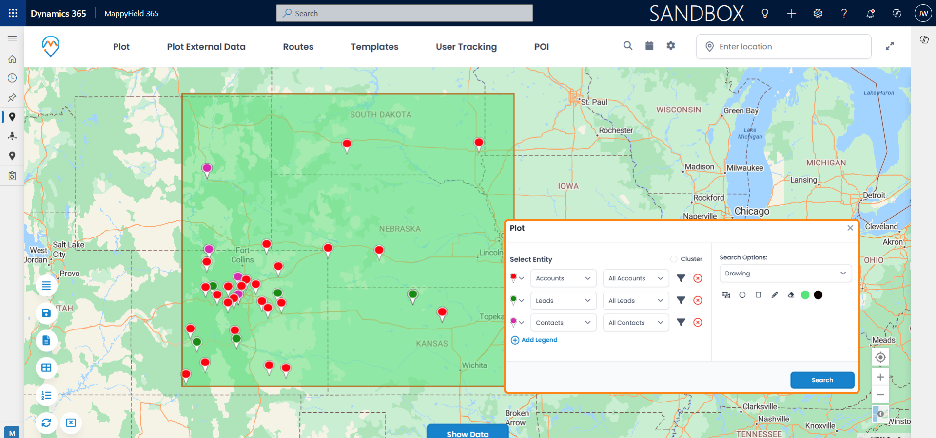Screen dimensions: 936x438
Task: Open the Routes menu
Action: pos(298,47)
